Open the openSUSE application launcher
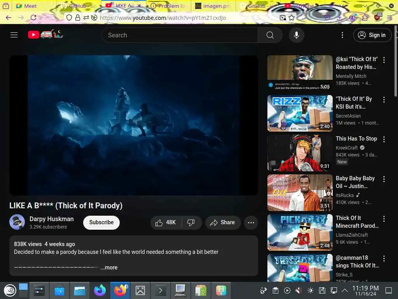Screen dimensions: 398x299 click(x=10, y=290)
